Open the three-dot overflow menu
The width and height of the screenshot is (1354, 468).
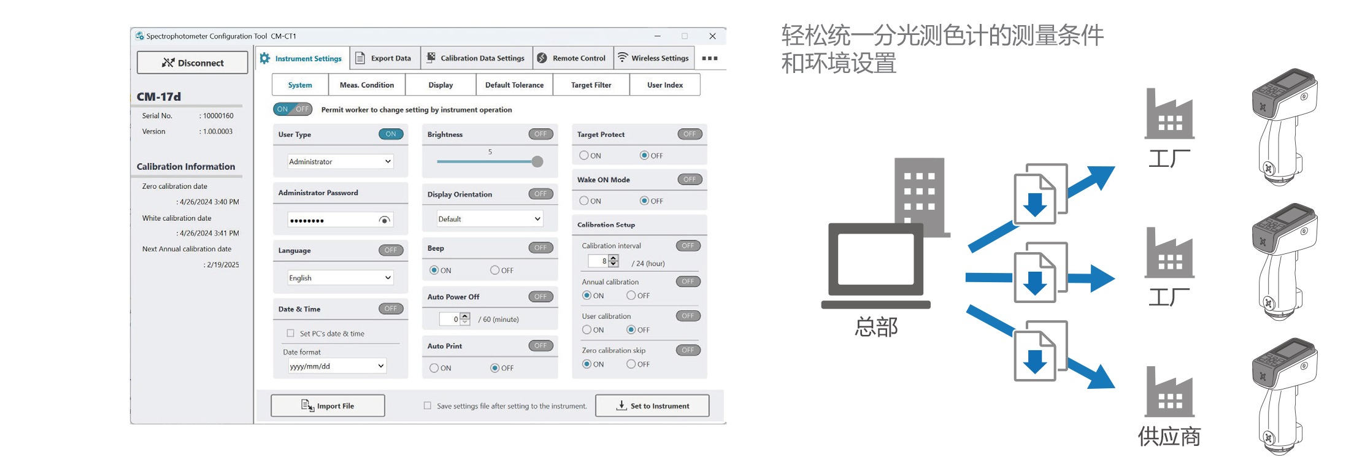point(710,58)
